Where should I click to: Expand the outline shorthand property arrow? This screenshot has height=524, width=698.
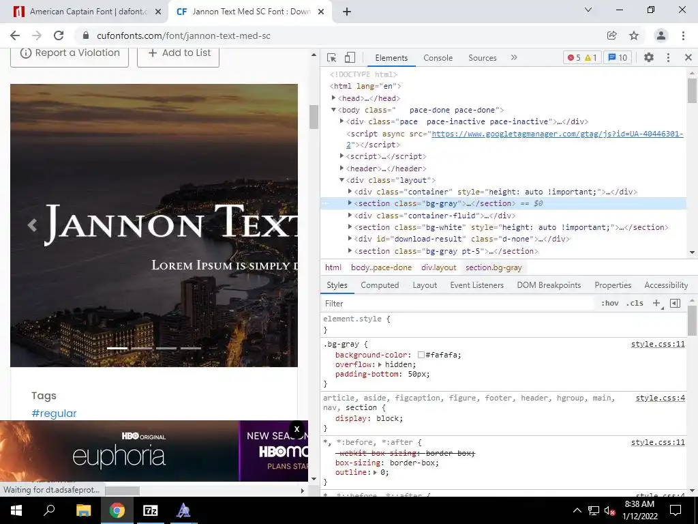coord(376,472)
